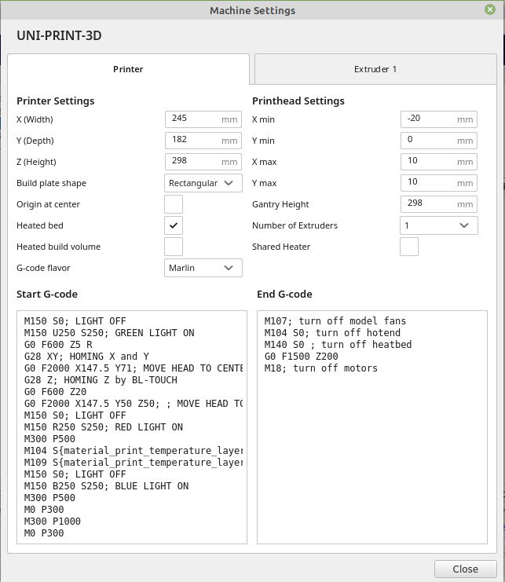This screenshot has height=582, width=505.
Task: Click the 'M150 U250 S250; GREEN LIGHT ON' line
Action: coord(109,332)
